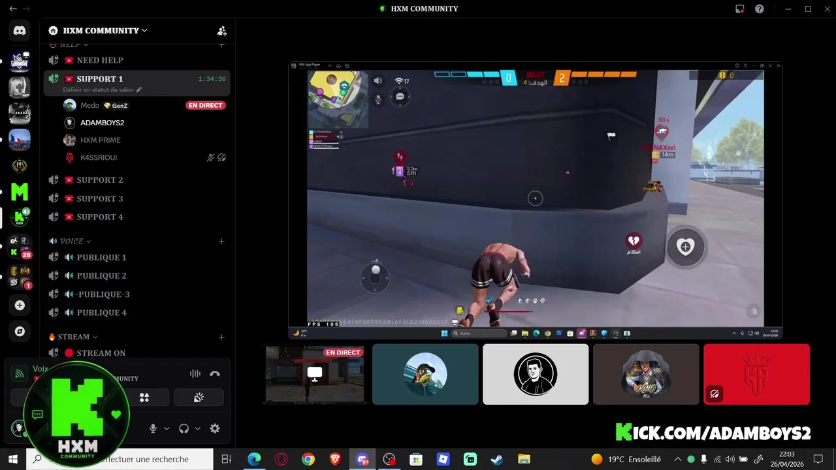Toggle microphone mute in user panel

[x=153, y=429]
